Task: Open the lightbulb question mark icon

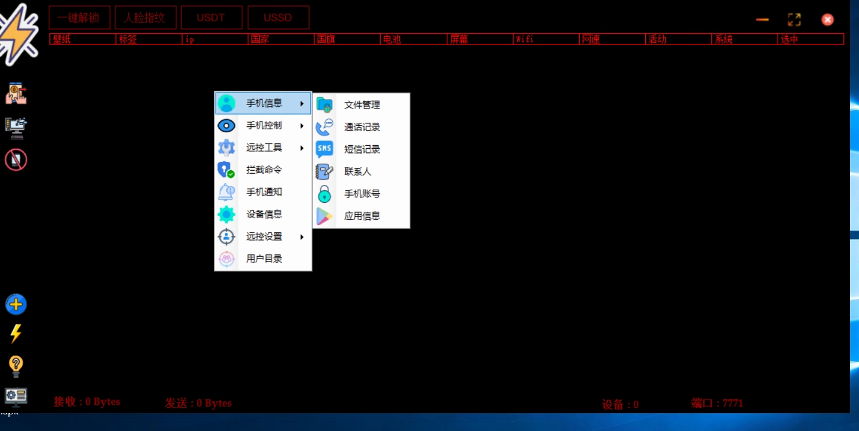Action: tap(16, 366)
